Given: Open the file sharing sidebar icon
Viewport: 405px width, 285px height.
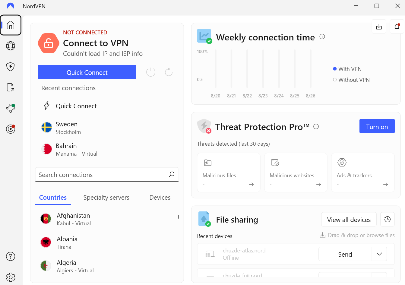Looking at the screenshot, I should (11, 87).
